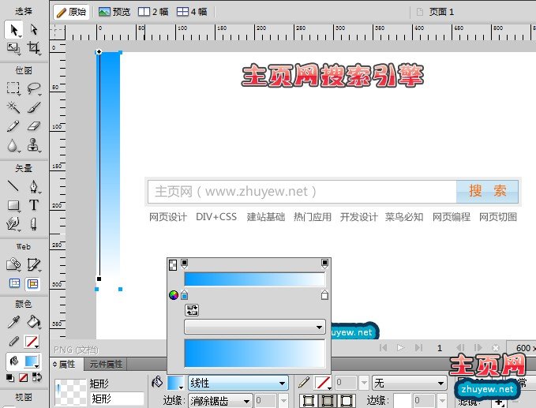Viewport: 536px width, 408px height.
Task: Select the white gradient color stop
Action: pyautogui.click(x=324, y=294)
